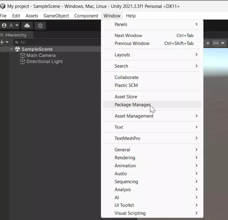Image resolution: width=228 pixels, height=220 pixels.
Task: Expand the Search submenu
Action: coord(152,66)
